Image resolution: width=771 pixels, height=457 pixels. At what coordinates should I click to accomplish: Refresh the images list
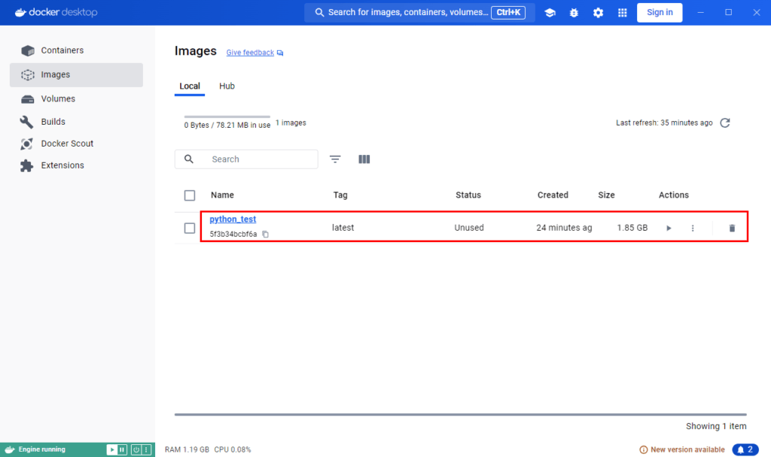[x=725, y=123]
